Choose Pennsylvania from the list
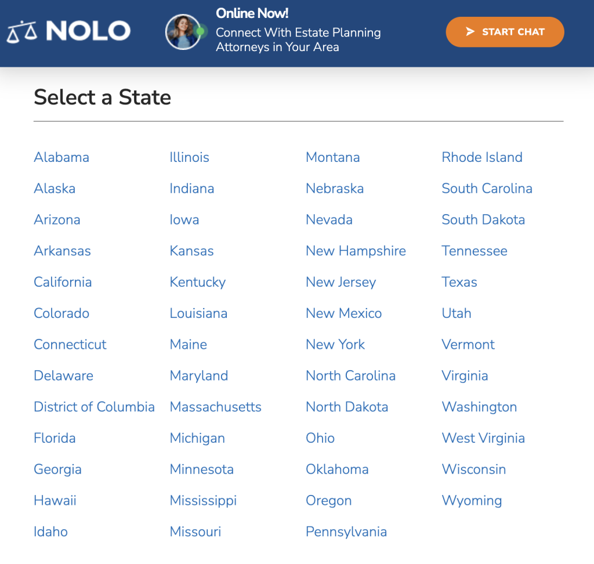Viewport: 594px width, 564px height. (346, 532)
